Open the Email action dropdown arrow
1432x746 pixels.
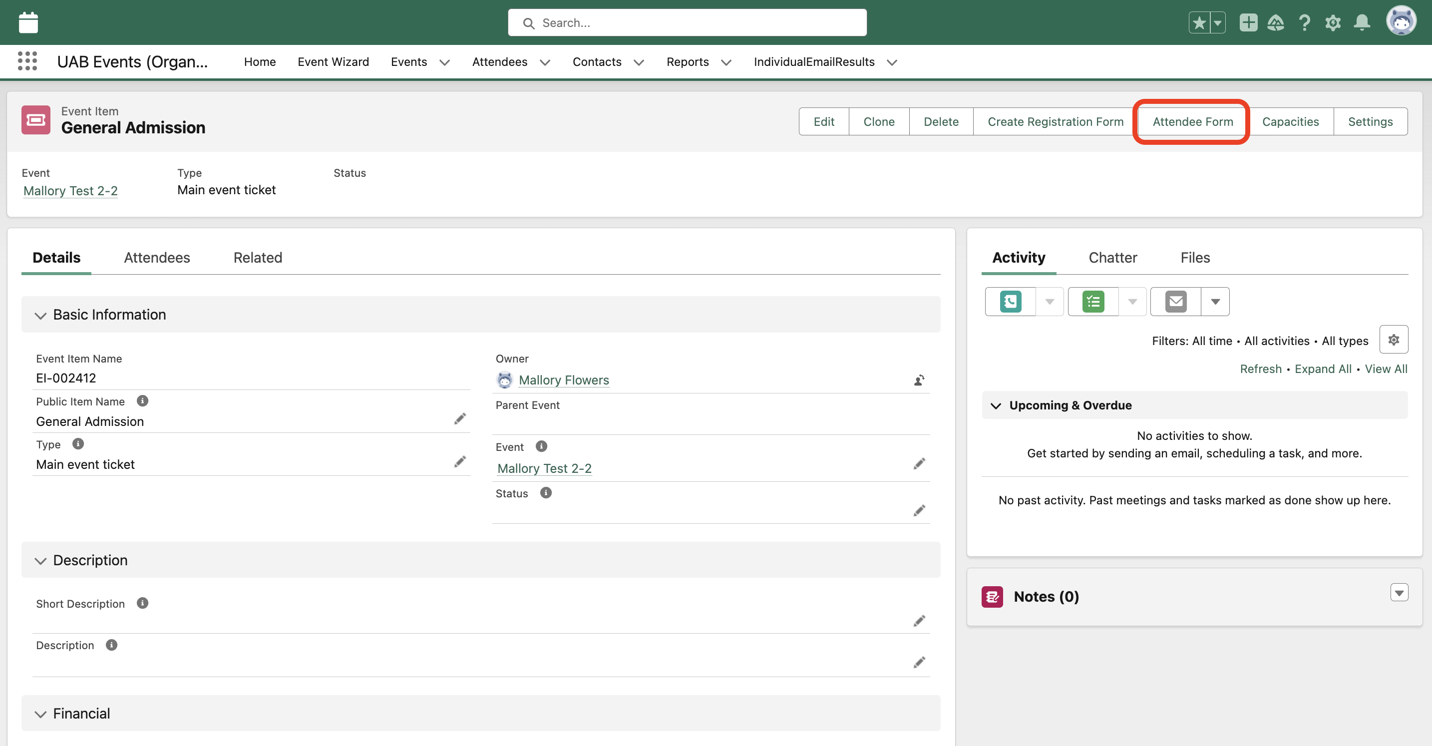(1215, 302)
